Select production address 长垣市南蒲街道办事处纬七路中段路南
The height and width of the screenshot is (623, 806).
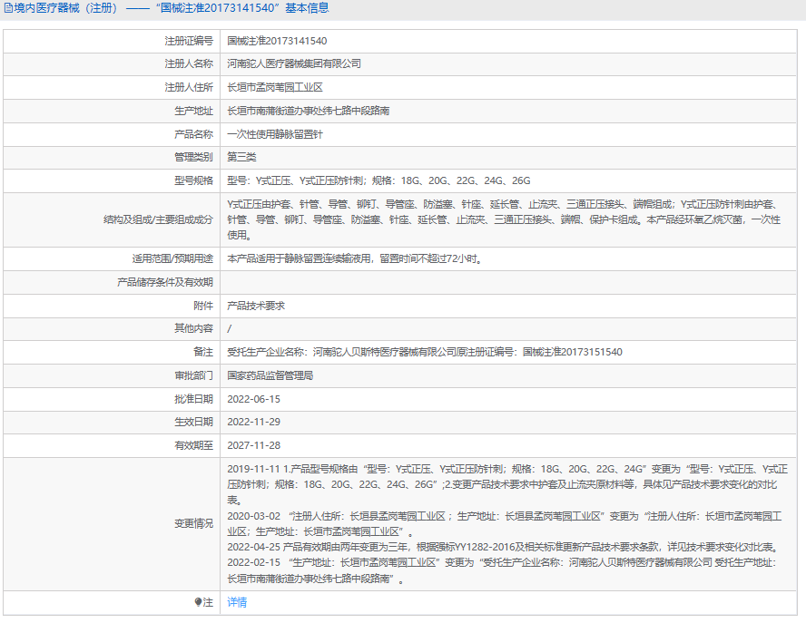(x=309, y=111)
